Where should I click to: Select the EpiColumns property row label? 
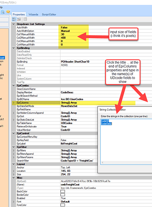point(23,102)
